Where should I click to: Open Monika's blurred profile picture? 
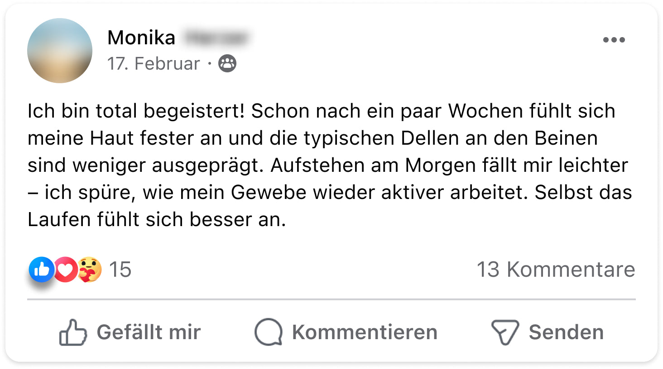click(x=60, y=51)
